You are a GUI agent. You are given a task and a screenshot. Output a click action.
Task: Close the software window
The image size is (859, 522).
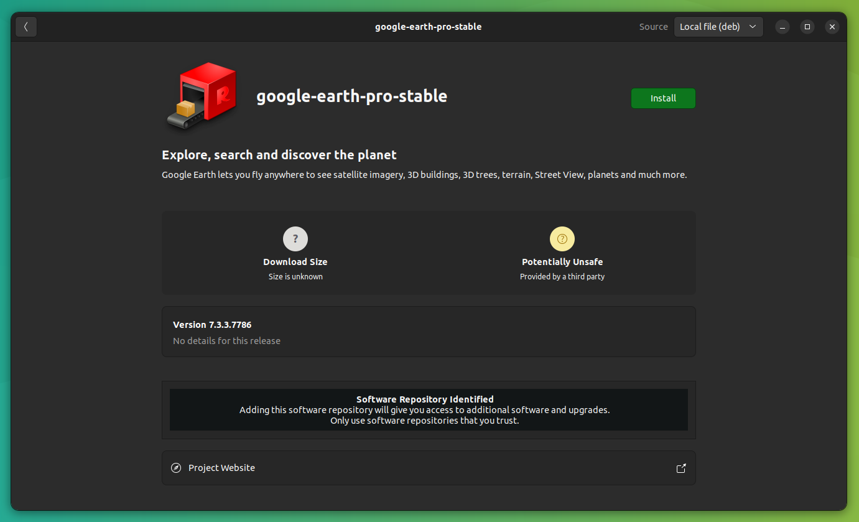click(x=832, y=27)
